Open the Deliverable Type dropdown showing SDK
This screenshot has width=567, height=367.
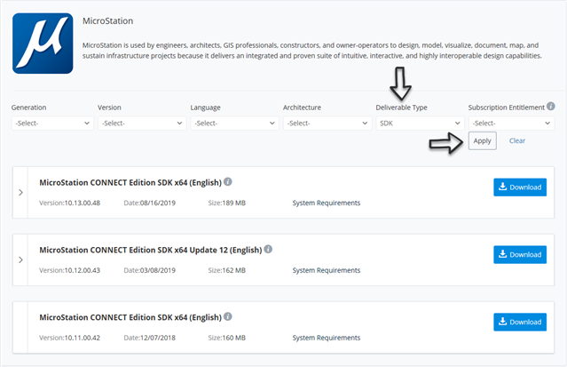click(x=420, y=124)
